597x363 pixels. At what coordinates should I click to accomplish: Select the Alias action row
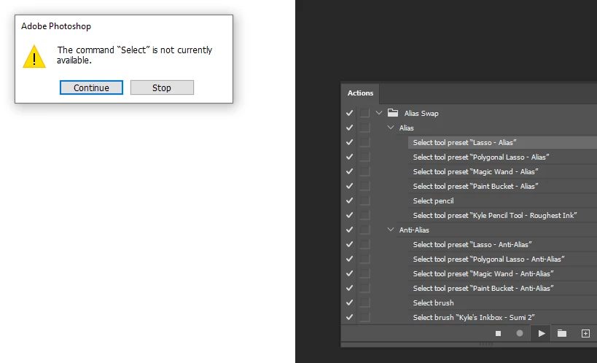(406, 128)
